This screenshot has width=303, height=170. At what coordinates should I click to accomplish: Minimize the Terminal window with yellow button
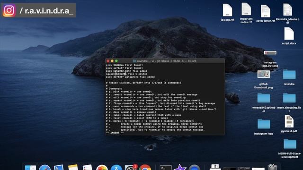click(x=112, y=61)
